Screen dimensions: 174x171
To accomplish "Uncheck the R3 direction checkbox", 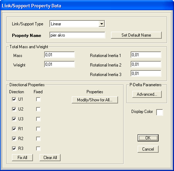I will 14,148.
